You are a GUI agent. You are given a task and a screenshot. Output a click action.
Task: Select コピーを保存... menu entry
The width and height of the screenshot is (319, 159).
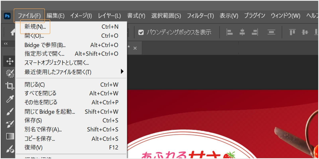71,139
